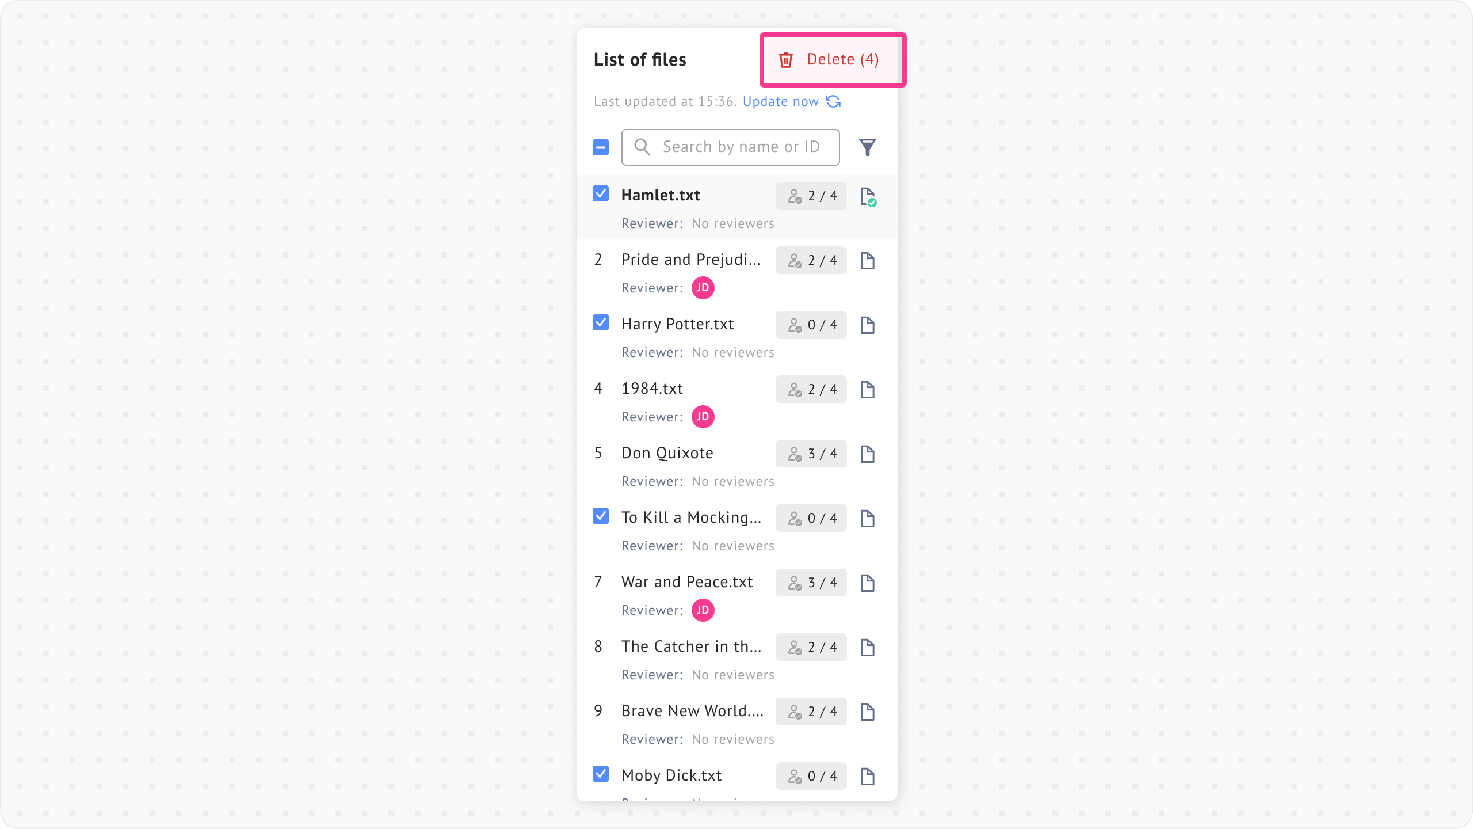Uncheck the Hamlet.txt checkbox

coord(601,193)
